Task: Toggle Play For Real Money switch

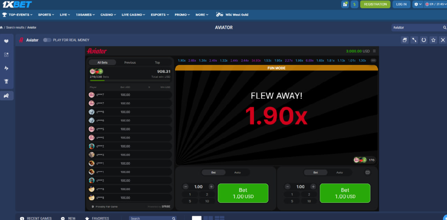Action: (47, 40)
